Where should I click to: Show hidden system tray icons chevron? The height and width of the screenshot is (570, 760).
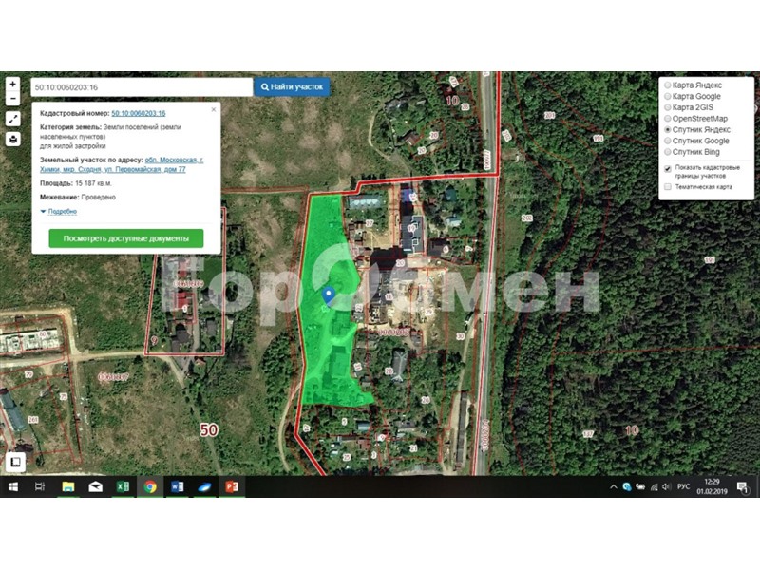tap(613, 486)
